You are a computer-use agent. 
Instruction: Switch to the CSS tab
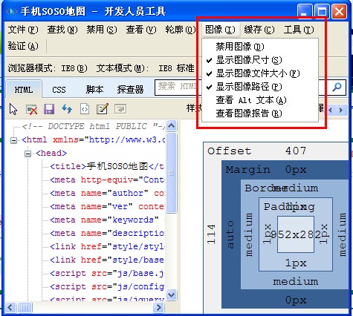[59, 90]
